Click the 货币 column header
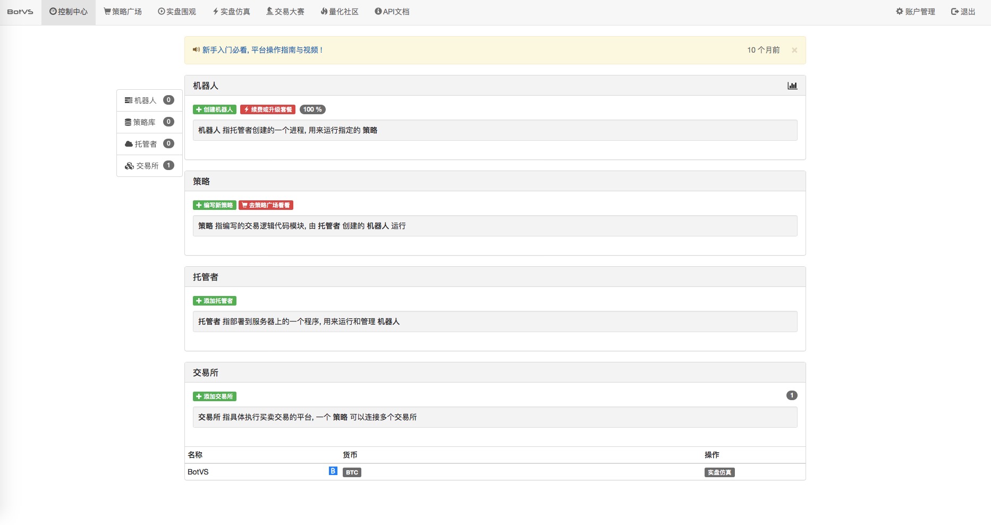991x525 pixels. click(x=350, y=455)
